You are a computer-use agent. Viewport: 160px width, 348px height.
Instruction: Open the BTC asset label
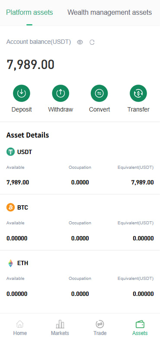pyautogui.click(x=22, y=208)
